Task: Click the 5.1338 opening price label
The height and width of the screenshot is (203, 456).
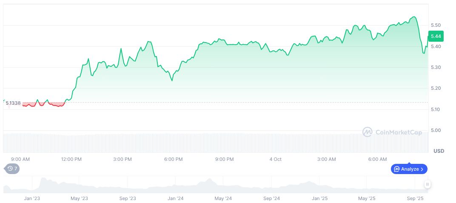Action: pos(13,103)
